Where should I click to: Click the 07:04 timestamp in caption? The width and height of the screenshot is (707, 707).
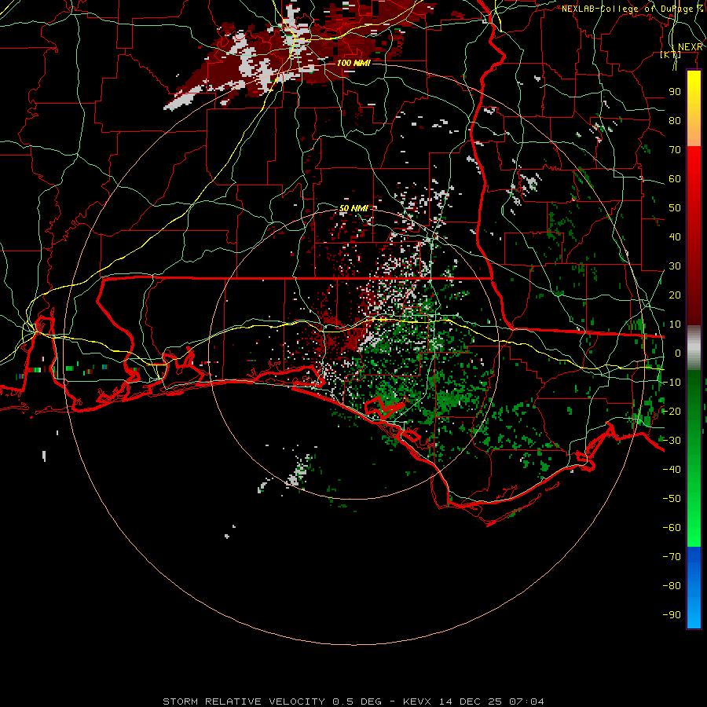point(527,702)
